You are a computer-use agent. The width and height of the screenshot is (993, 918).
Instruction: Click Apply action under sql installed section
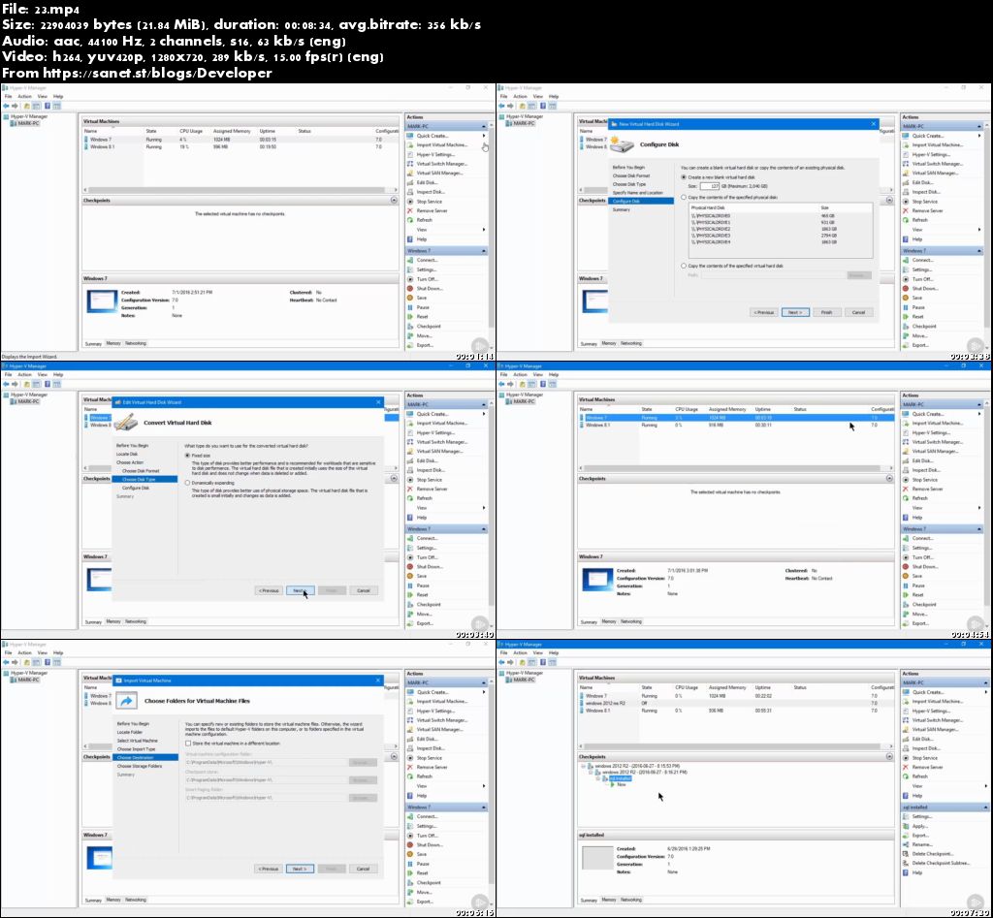[x=920, y=826]
